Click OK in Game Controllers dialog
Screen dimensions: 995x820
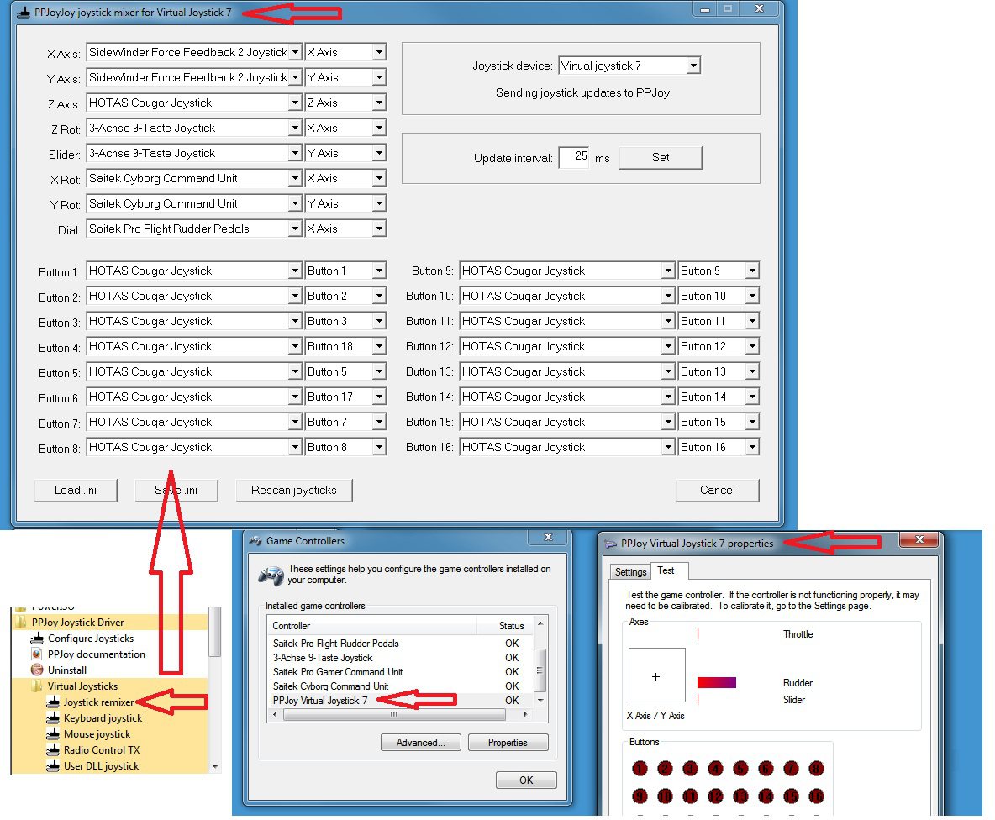coord(526,780)
